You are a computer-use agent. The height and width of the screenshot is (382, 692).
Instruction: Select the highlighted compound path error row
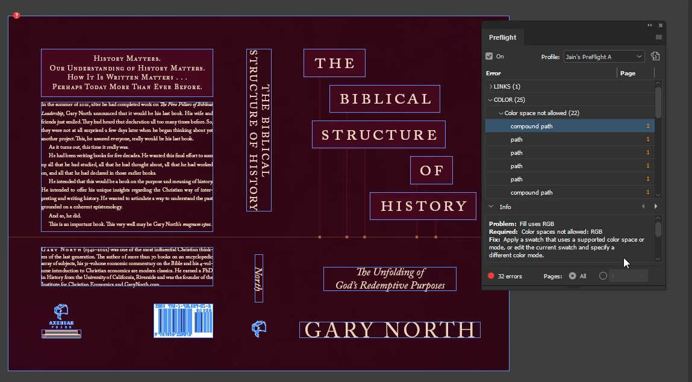click(x=570, y=126)
